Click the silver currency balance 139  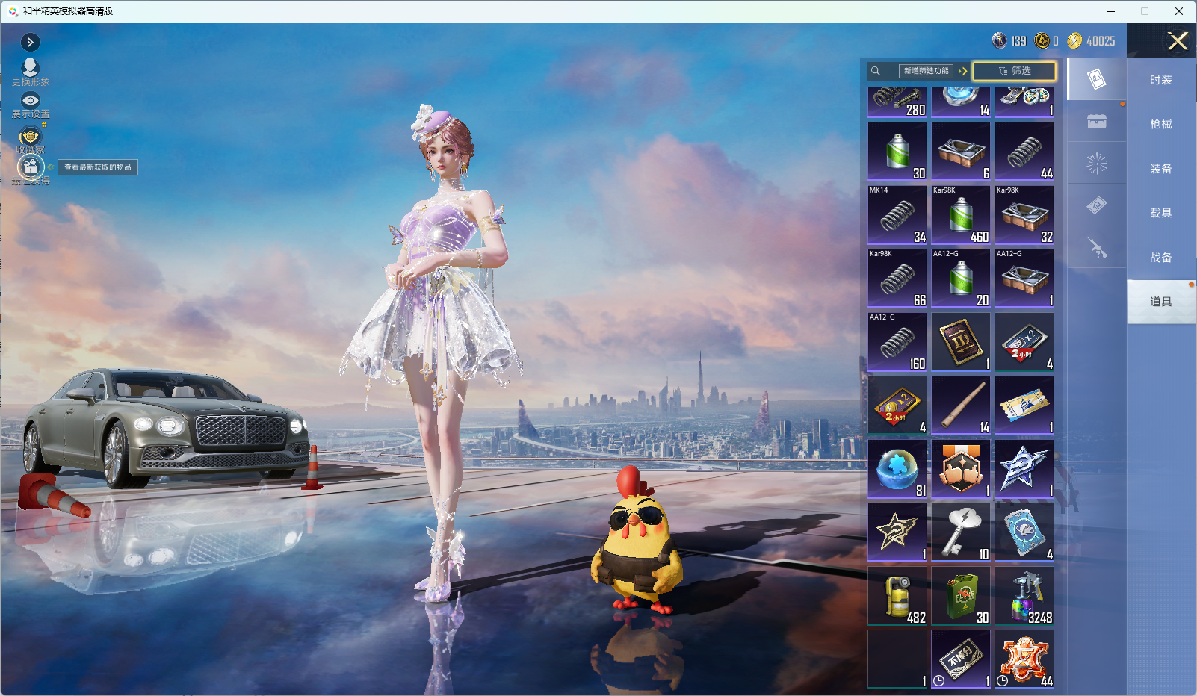[x=1009, y=41]
